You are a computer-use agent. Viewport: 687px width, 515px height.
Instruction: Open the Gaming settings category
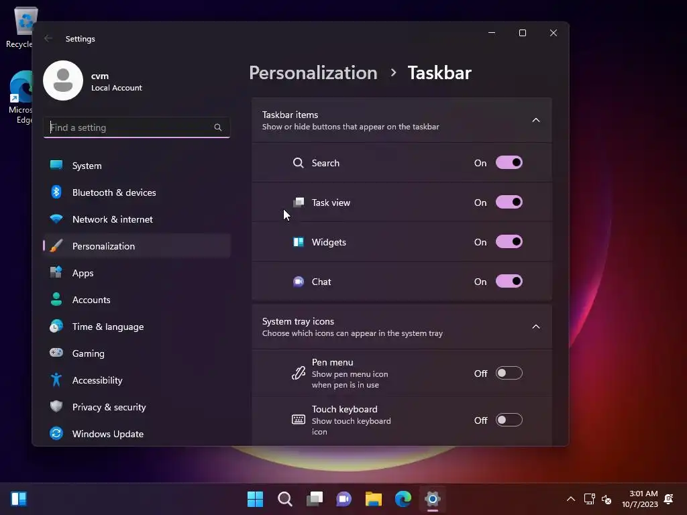click(x=137, y=353)
